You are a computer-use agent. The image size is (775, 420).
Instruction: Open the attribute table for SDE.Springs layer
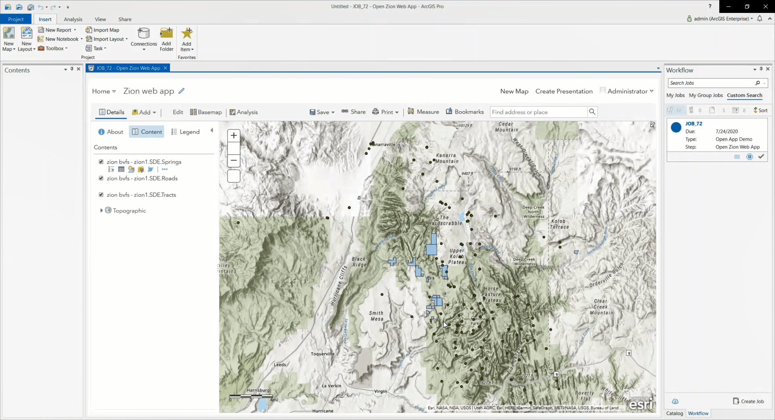pyautogui.click(x=121, y=170)
